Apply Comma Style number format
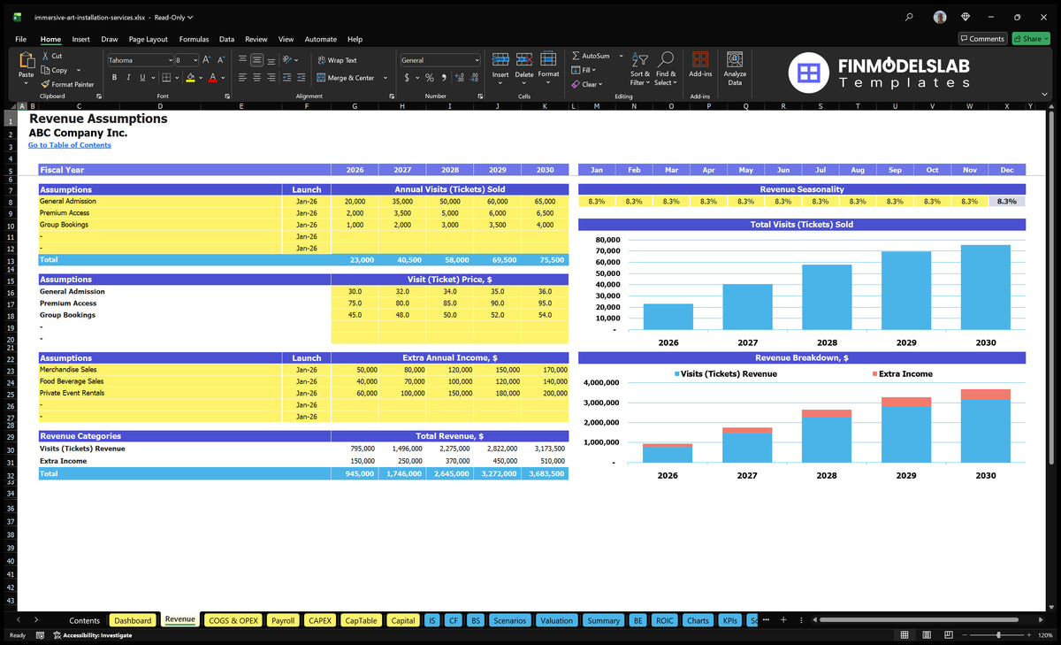Screen dimensions: 1061x645 pos(443,78)
